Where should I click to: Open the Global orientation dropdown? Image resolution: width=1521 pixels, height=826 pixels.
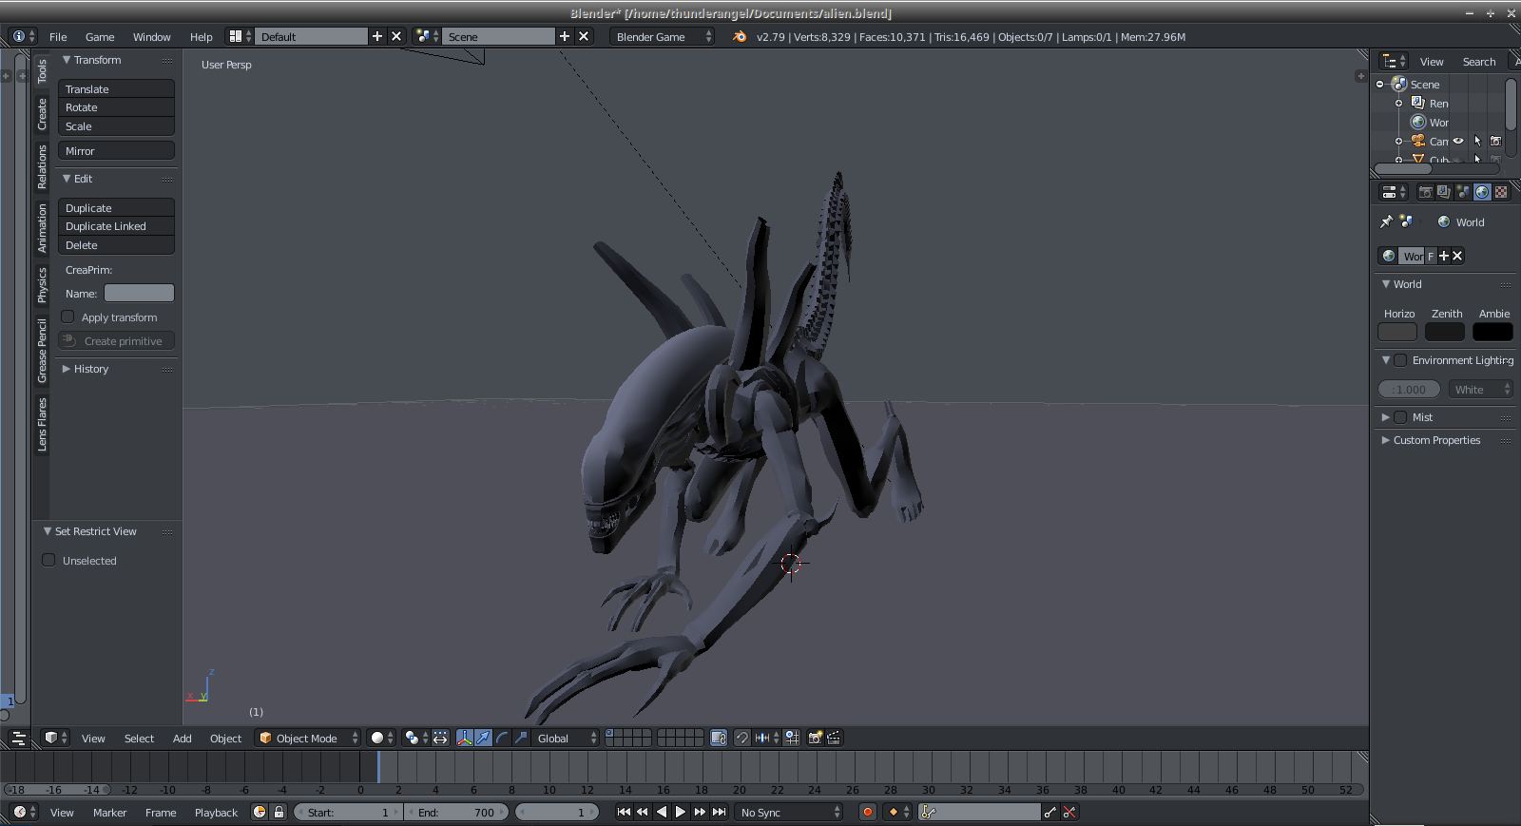click(x=565, y=738)
